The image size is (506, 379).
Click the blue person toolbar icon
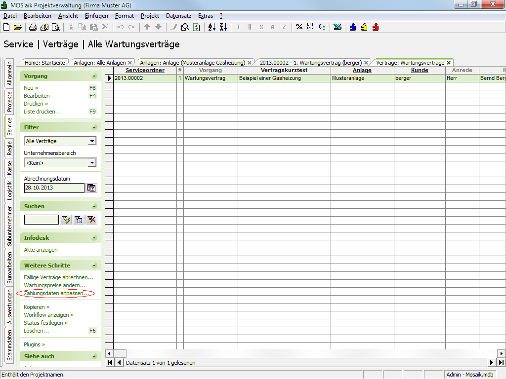coord(353,27)
